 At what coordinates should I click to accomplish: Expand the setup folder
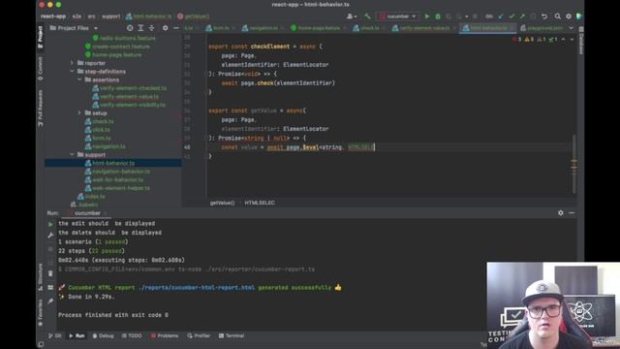pos(79,112)
